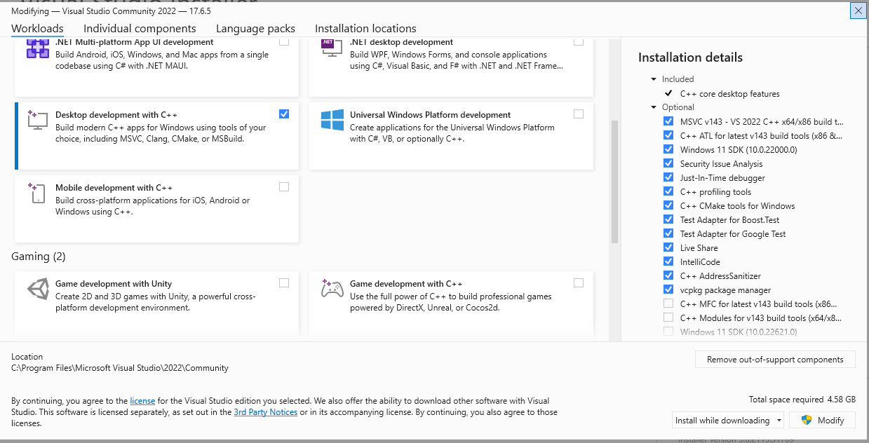This screenshot has height=443, width=869.
Task: Enable Universal Windows Platform development checkbox
Action: 578,114
